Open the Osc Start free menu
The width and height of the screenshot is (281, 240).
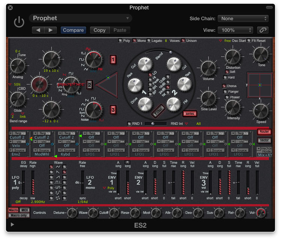pyautogui.click(x=225, y=41)
